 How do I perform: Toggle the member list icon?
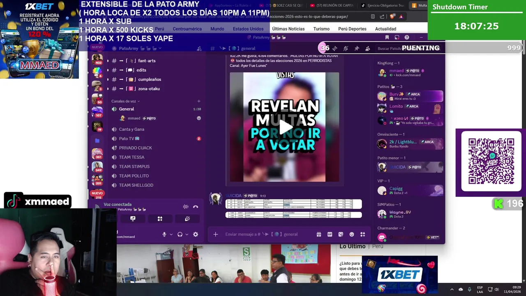click(368, 49)
